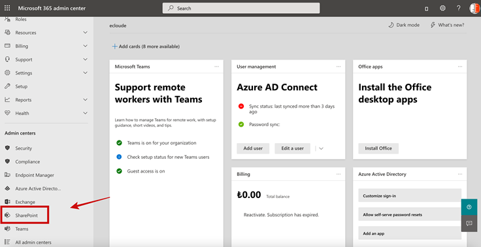
Task: Click 'Teams is on for your organization'
Action: (161, 143)
